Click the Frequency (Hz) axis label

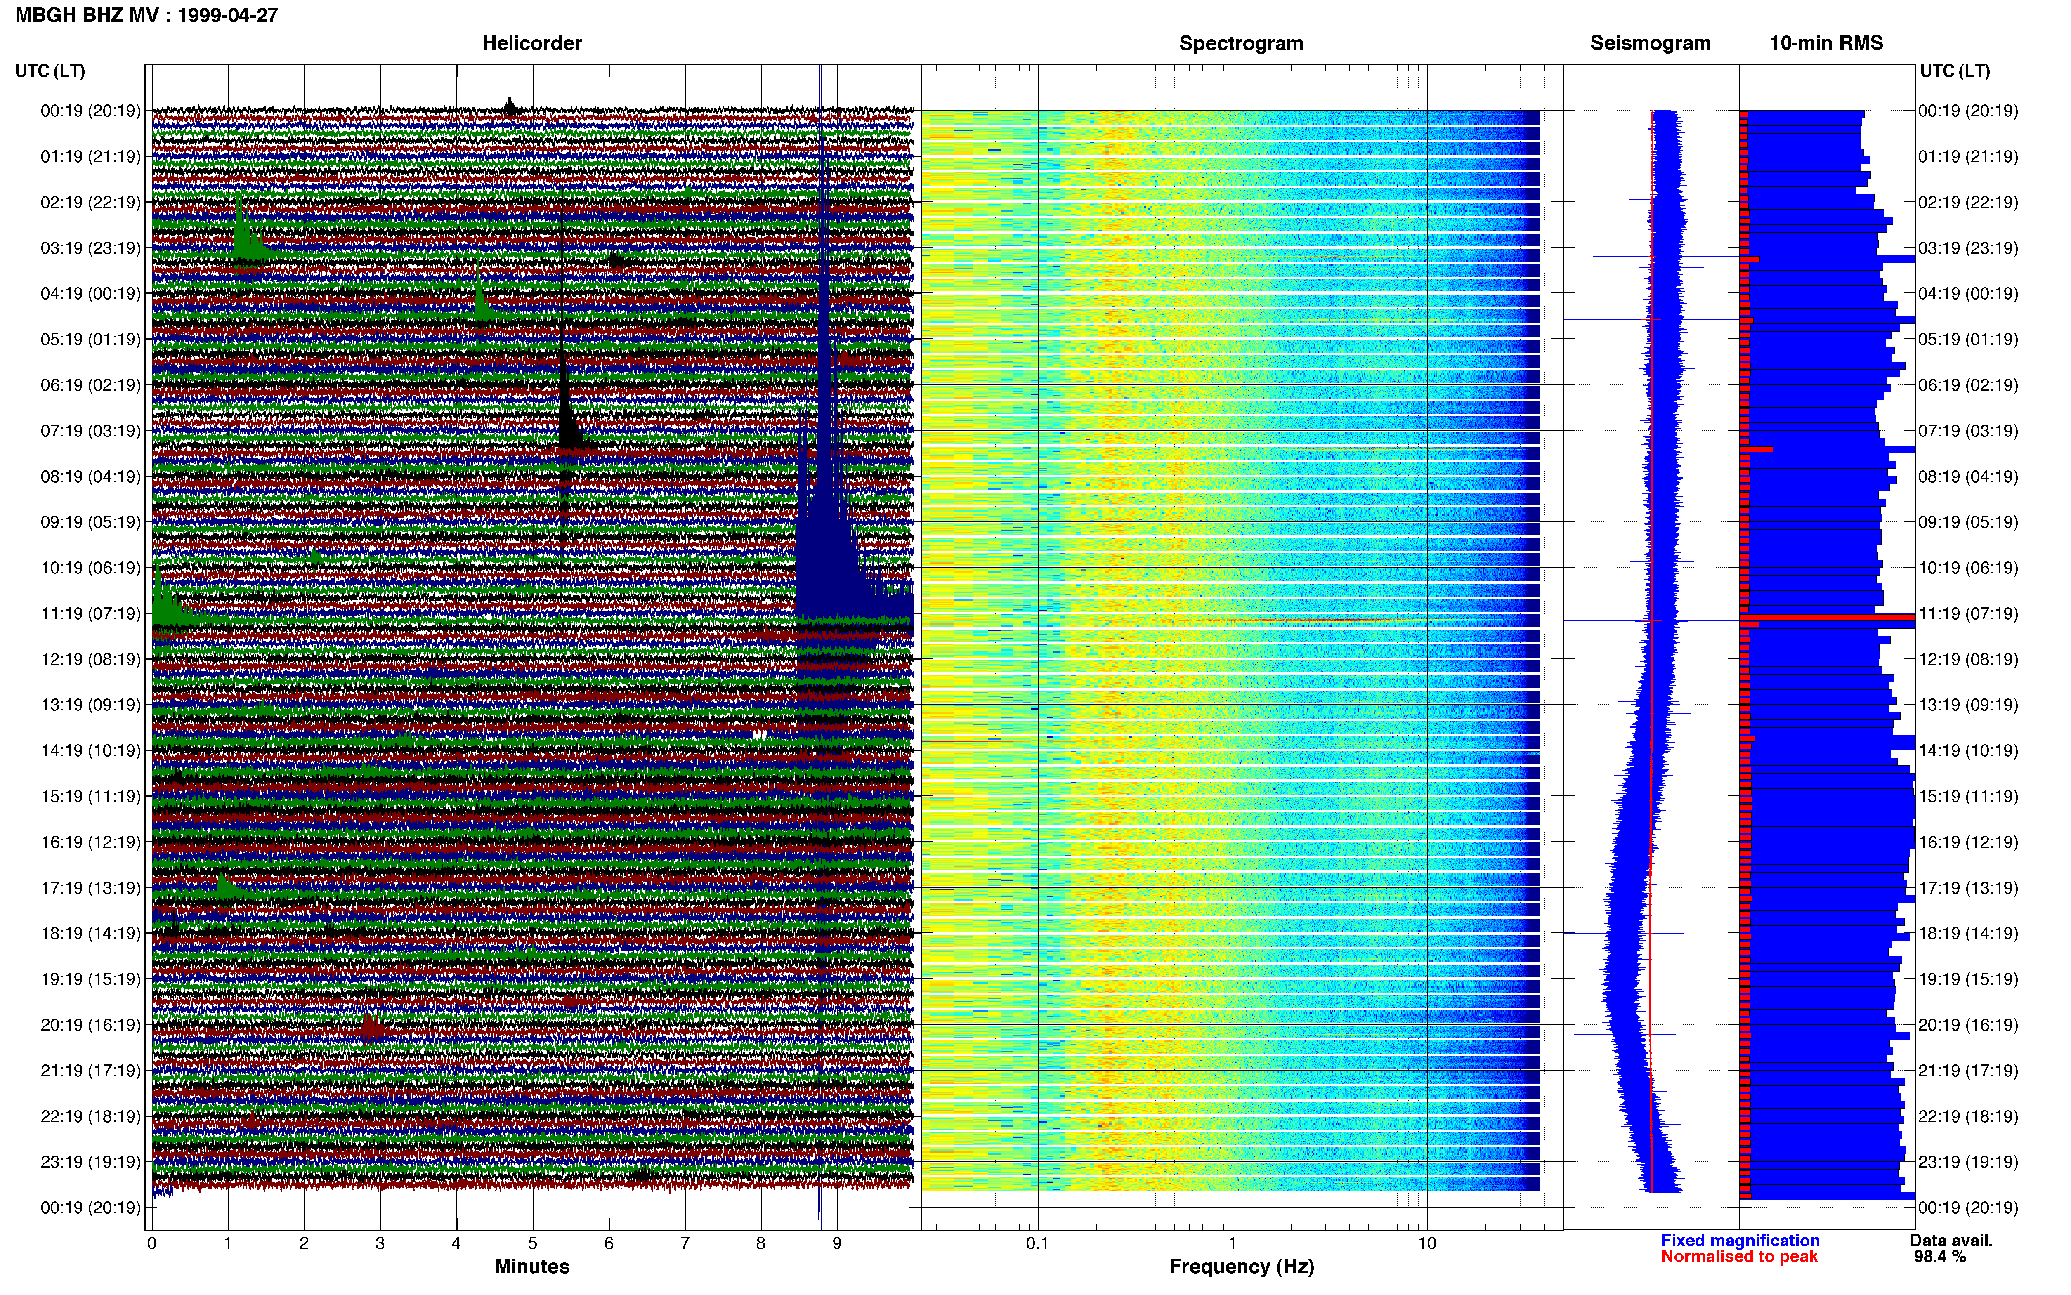pyautogui.click(x=1241, y=1267)
